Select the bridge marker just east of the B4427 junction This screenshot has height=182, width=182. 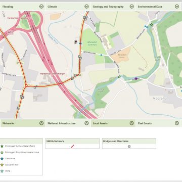pyautogui.click(x=35, y=87)
